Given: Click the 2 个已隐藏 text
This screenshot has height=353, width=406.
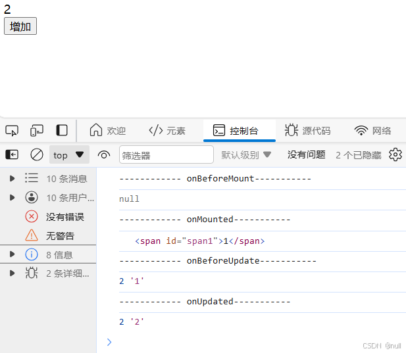Looking at the screenshot, I should pyautogui.click(x=359, y=155).
